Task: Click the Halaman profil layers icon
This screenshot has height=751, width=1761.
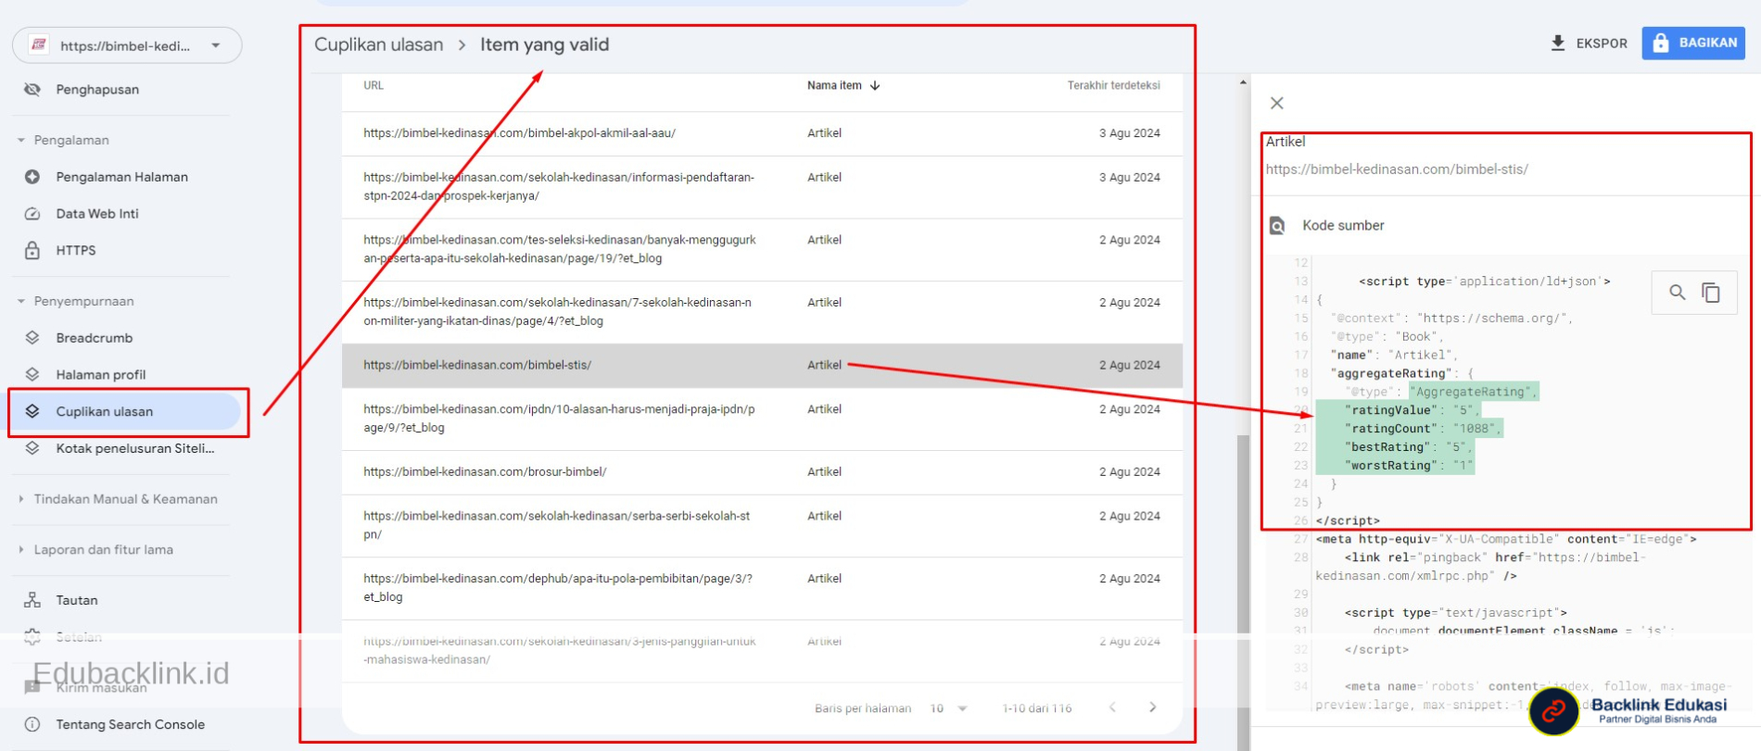Action: pyautogui.click(x=32, y=374)
